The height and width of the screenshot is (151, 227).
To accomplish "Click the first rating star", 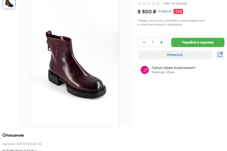I will click(140, 3).
